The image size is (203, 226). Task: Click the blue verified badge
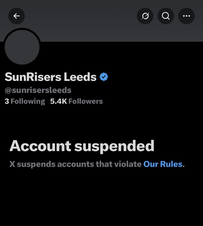[104, 77]
